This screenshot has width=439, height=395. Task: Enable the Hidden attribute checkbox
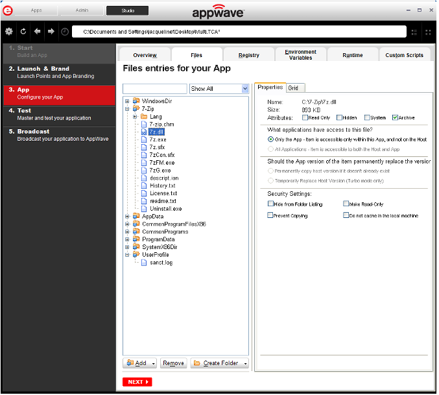339,117
